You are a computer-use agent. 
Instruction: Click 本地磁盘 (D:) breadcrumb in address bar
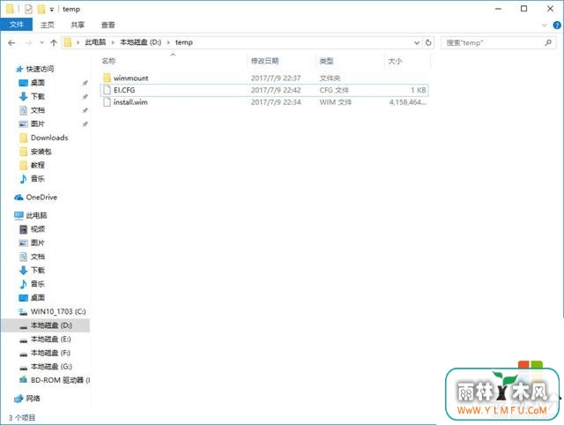point(140,42)
